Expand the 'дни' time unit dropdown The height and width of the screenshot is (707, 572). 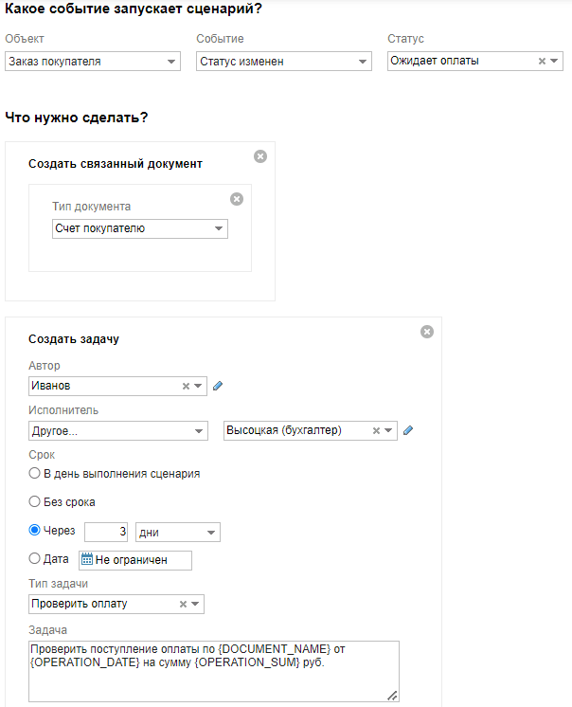click(x=178, y=533)
